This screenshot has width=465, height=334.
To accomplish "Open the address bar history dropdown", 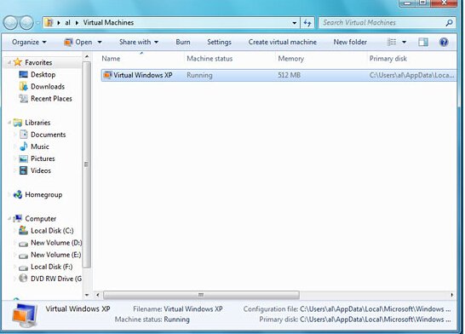I will pyautogui.click(x=294, y=23).
